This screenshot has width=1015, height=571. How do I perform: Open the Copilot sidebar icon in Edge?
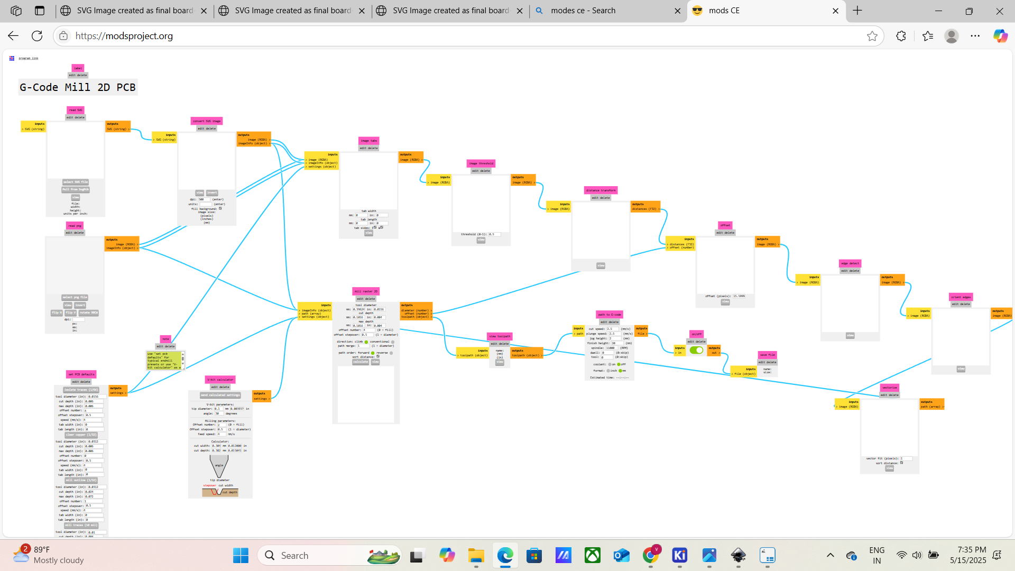[x=1000, y=36]
